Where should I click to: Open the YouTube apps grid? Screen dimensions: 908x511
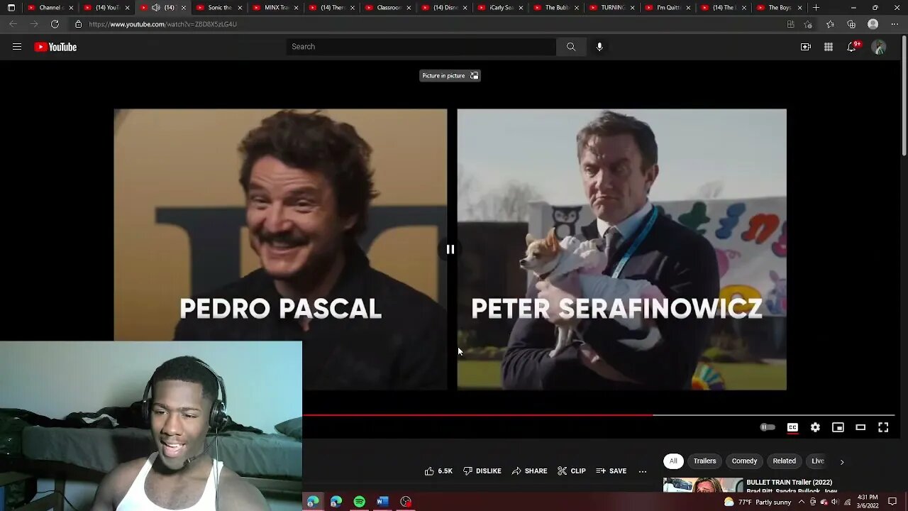pos(829,47)
